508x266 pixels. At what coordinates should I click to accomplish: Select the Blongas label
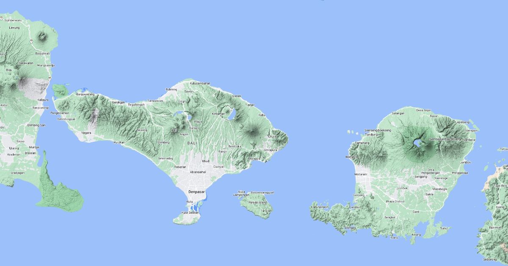(x=350, y=228)
